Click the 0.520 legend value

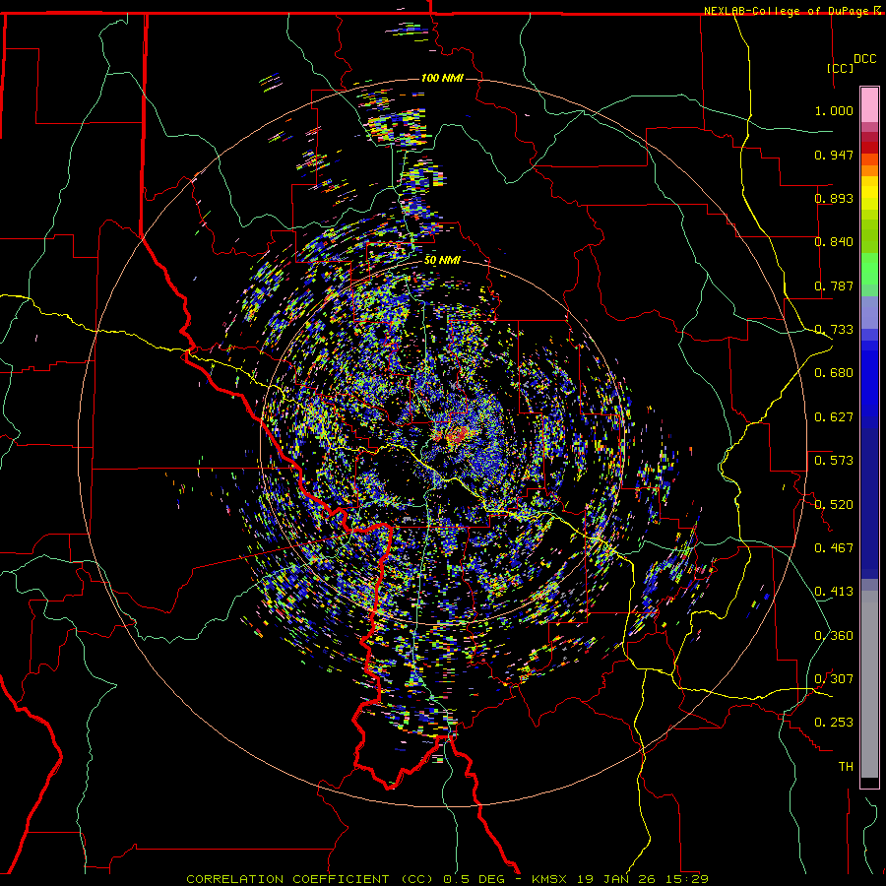pos(834,505)
